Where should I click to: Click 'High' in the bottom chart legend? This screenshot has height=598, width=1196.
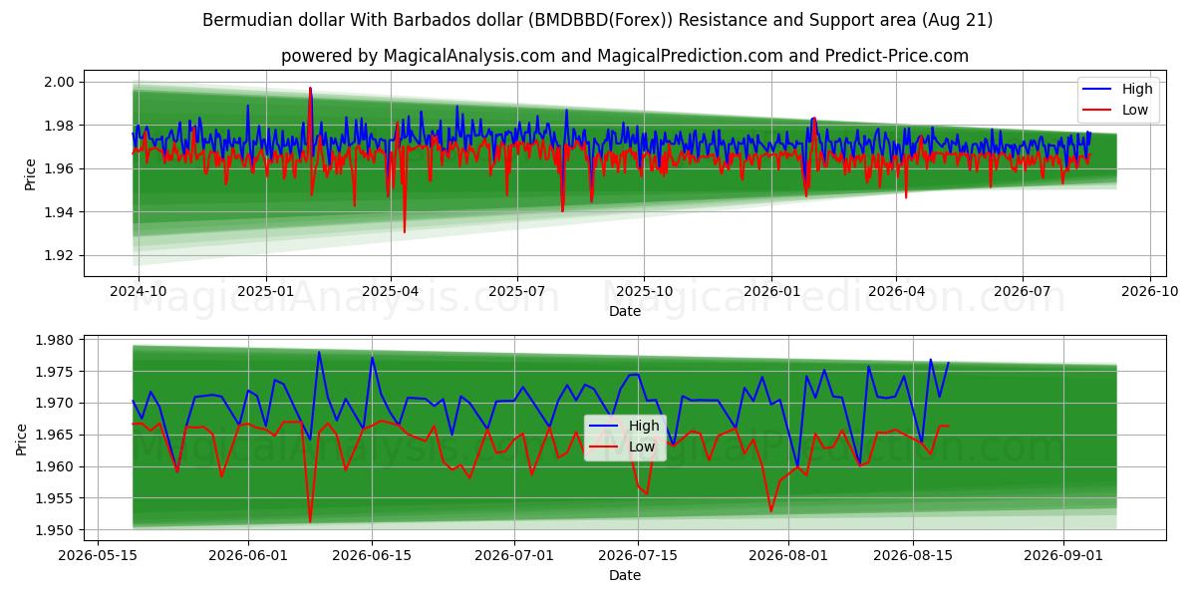644,426
